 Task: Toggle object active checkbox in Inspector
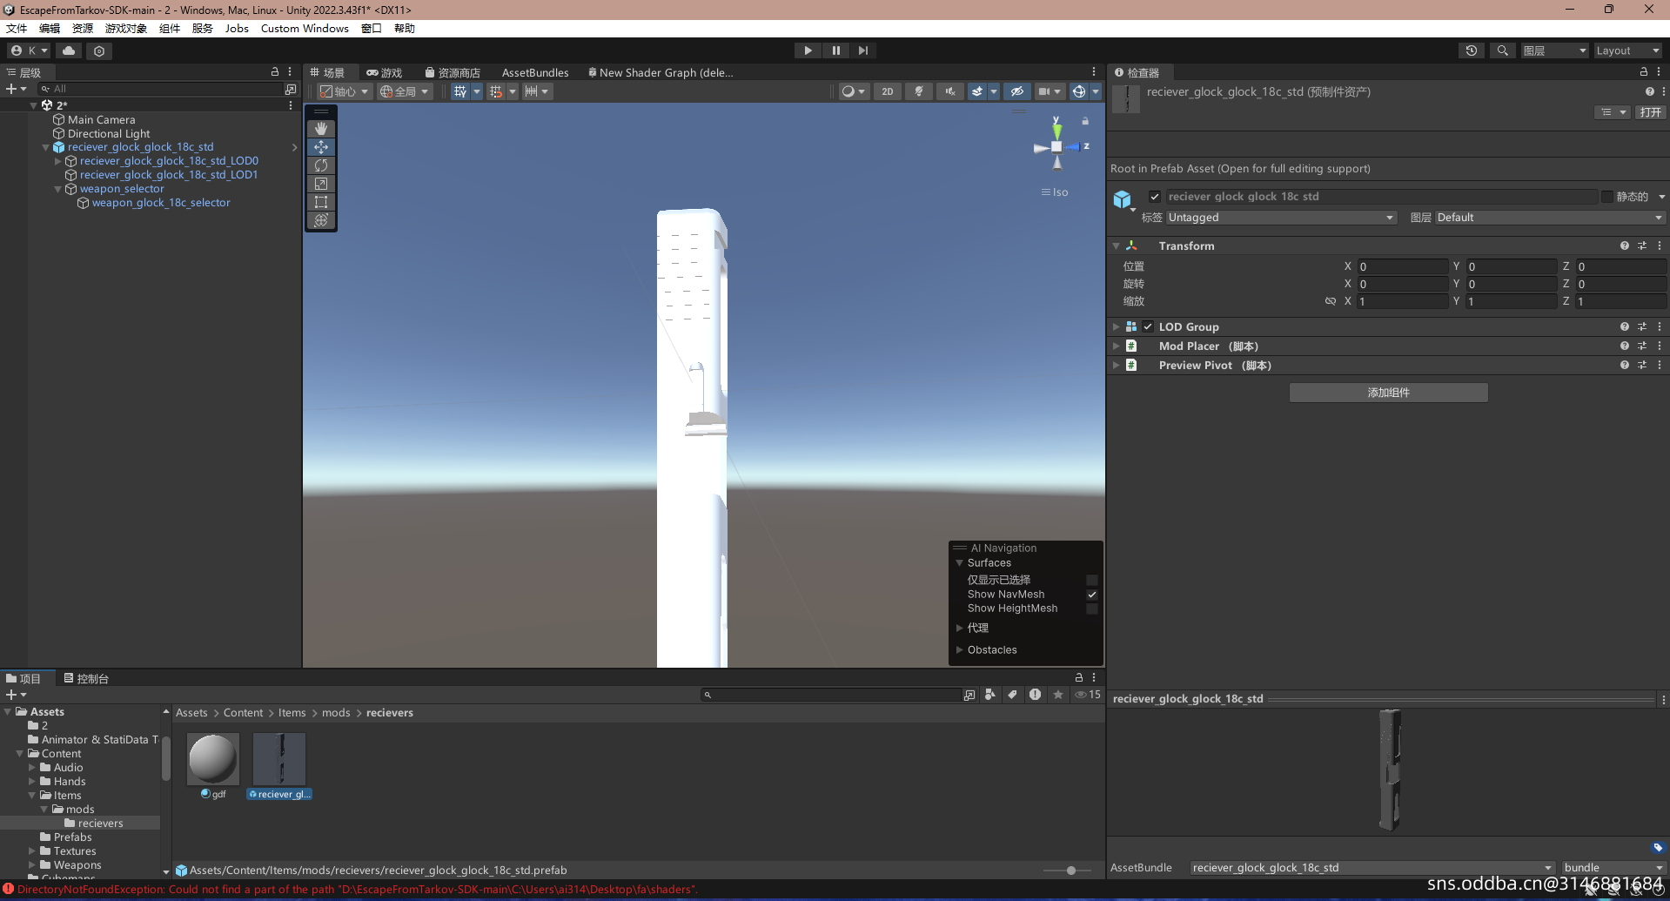pyautogui.click(x=1155, y=197)
